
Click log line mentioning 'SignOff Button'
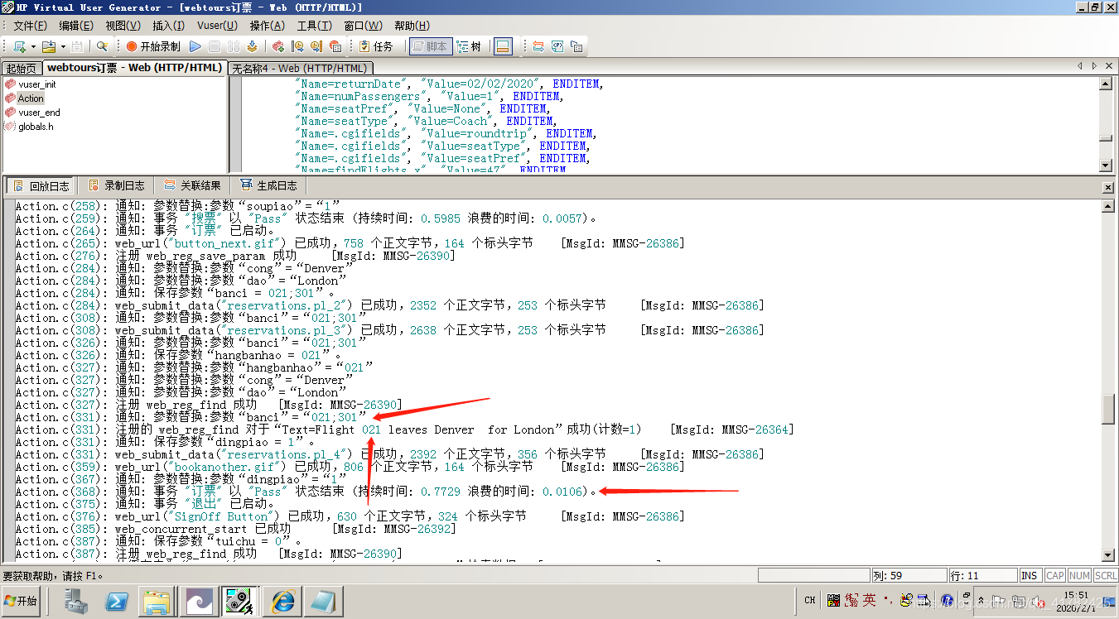tap(349, 516)
